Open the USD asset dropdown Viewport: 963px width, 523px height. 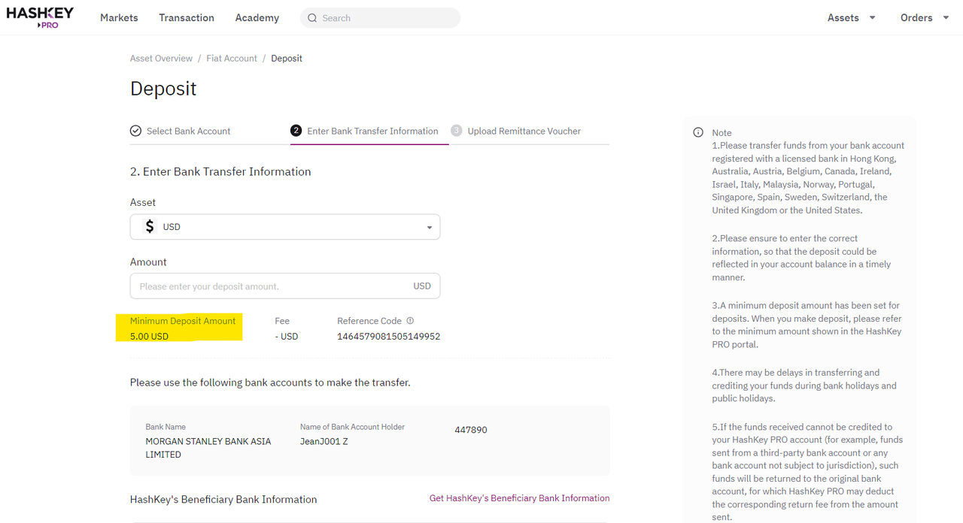point(285,227)
